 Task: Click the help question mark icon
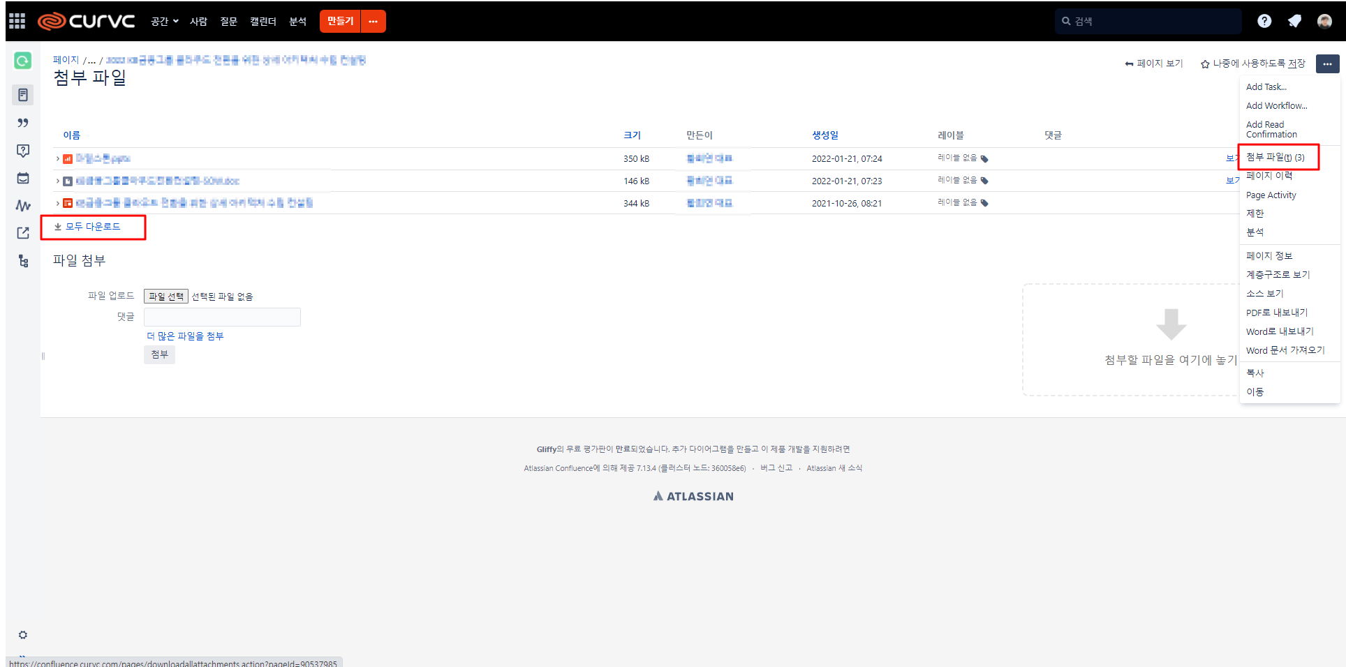pos(1264,21)
